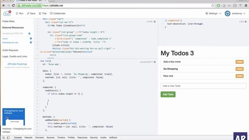Click the 'text-decoration: line-through;' CSS line
The width and height of the screenshot is (249, 140).
point(185,24)
